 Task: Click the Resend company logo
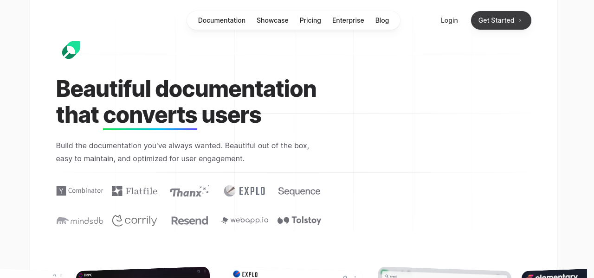click(189, 221)
